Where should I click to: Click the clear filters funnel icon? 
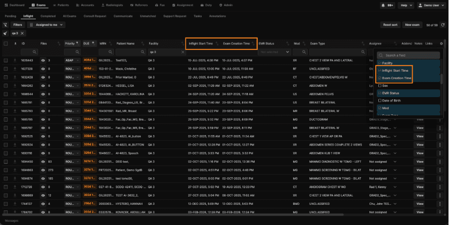point(5,25)
